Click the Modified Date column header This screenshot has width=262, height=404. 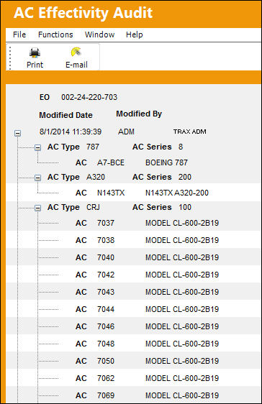[x=65, y=115]
